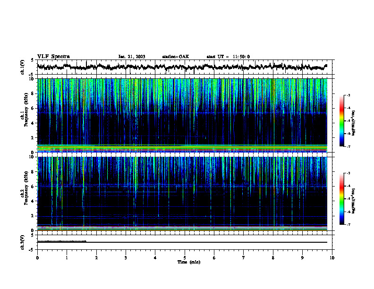Click the ch.1 spectrogram "8" kHz tick label
The height and width of the screenshot is (289, 374).
pos(33,93)
